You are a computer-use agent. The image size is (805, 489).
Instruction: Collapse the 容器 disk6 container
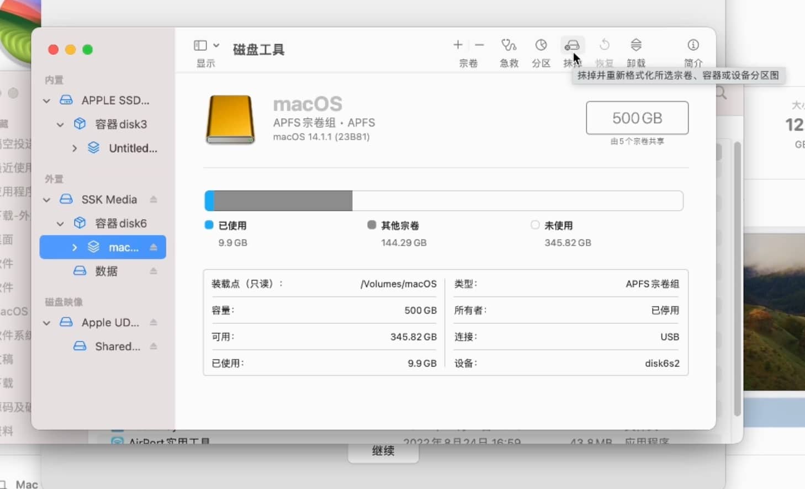[60, 223]
